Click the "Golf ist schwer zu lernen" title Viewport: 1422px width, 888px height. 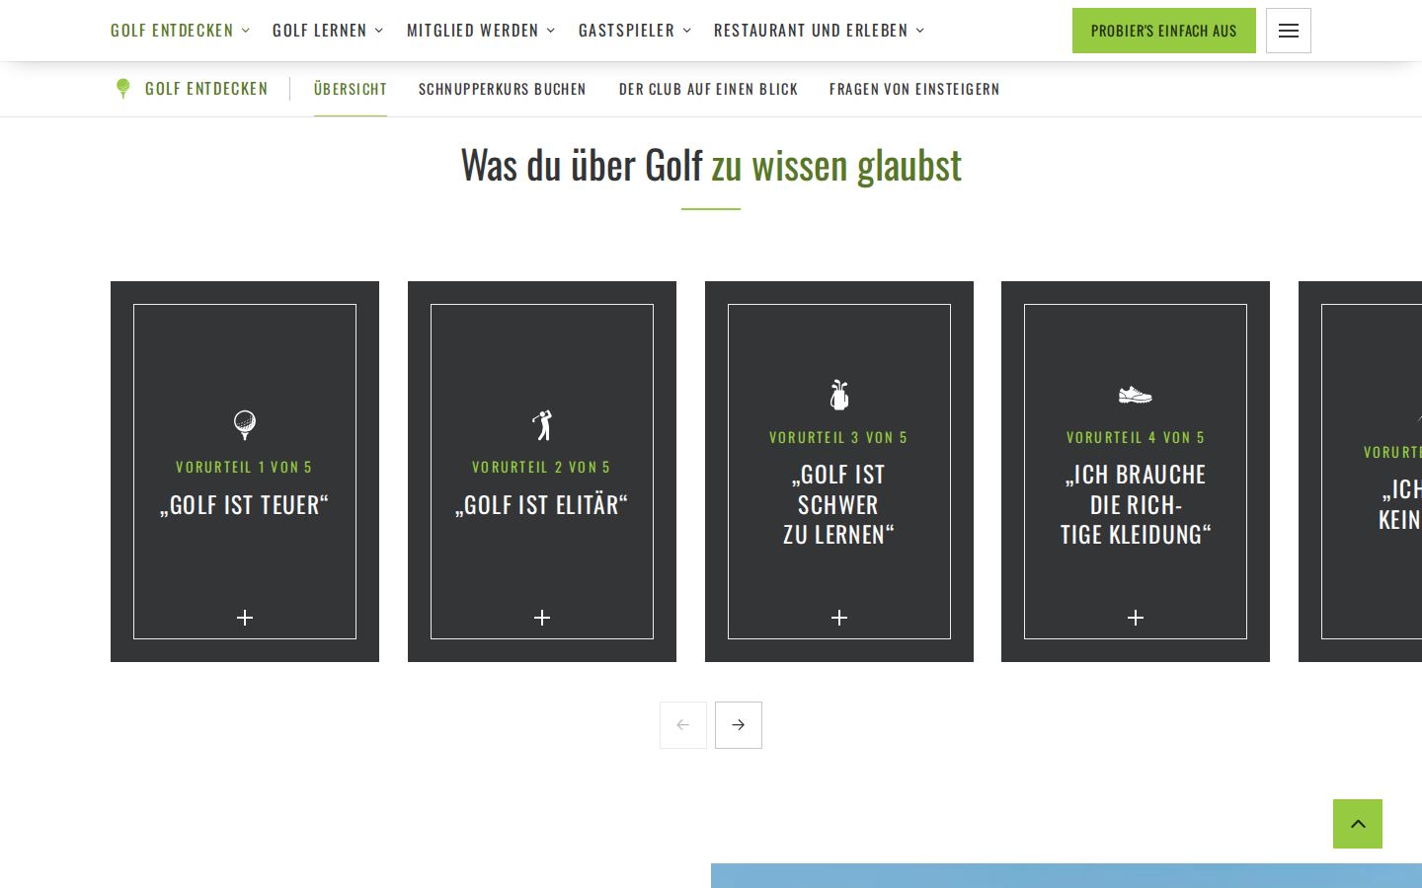838,504
